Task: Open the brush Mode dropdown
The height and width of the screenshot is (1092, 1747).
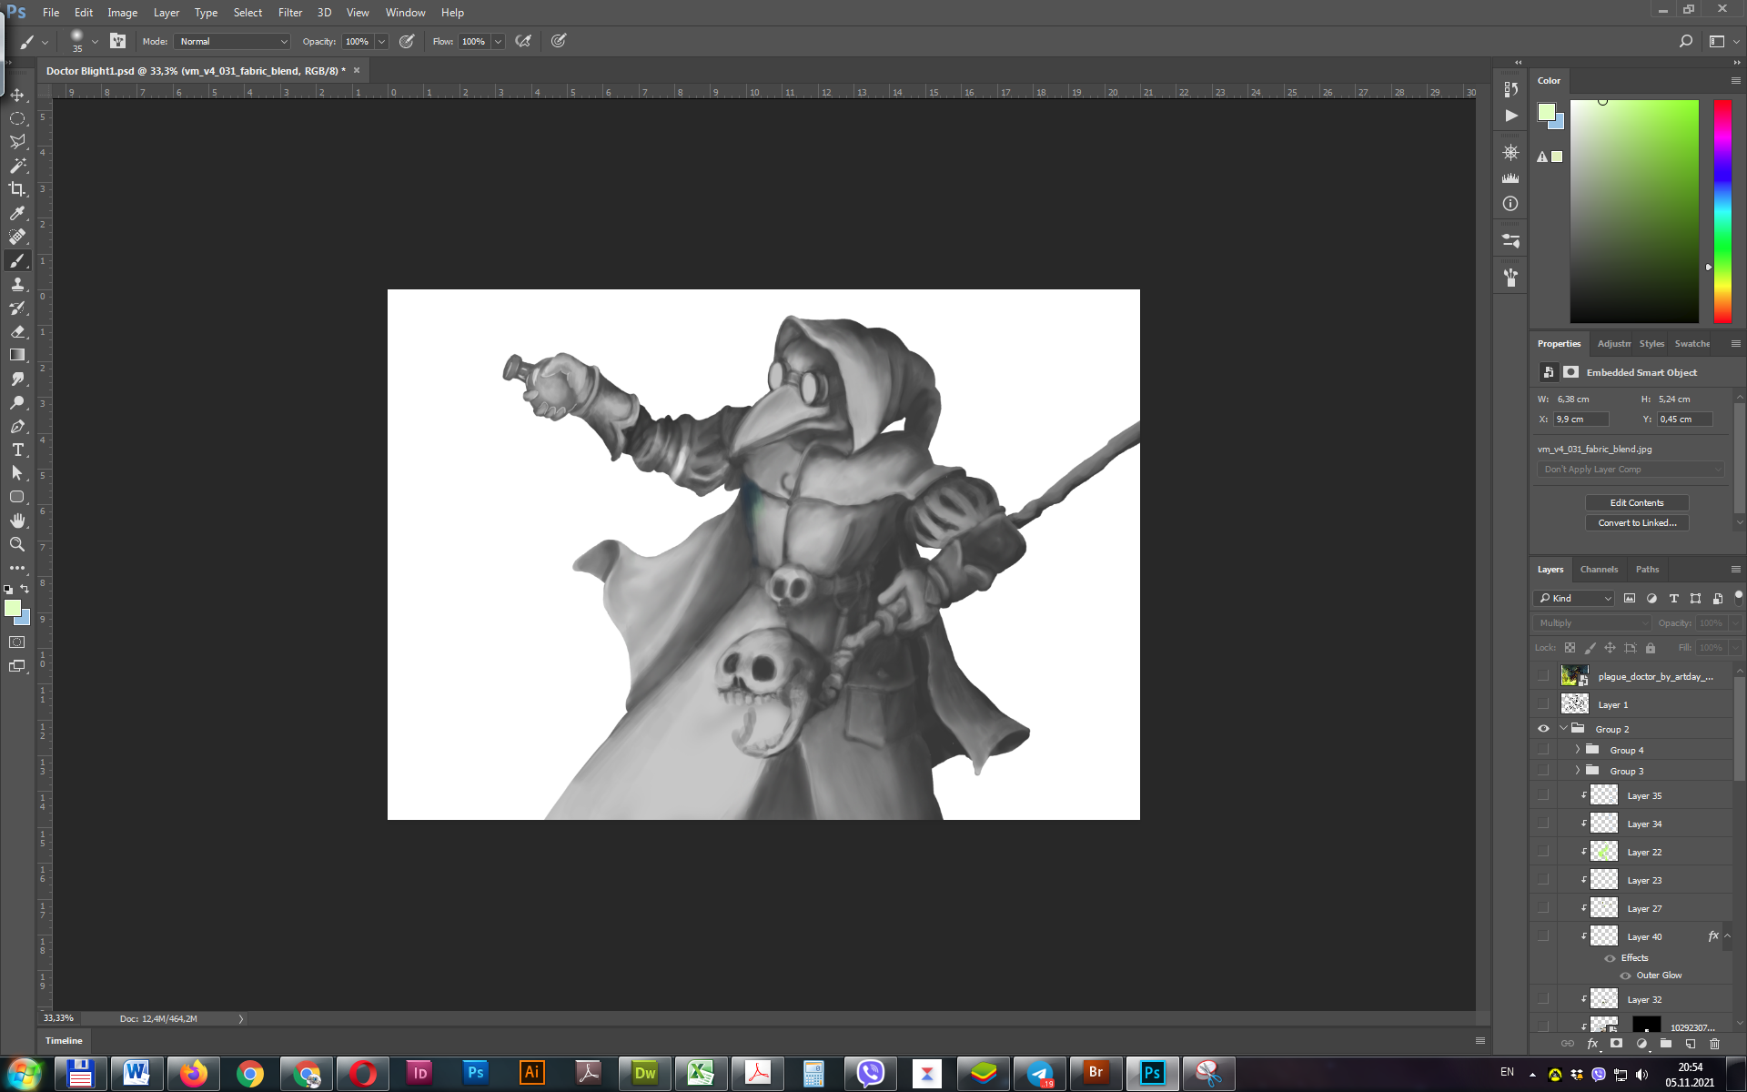Action: (233, 41)
